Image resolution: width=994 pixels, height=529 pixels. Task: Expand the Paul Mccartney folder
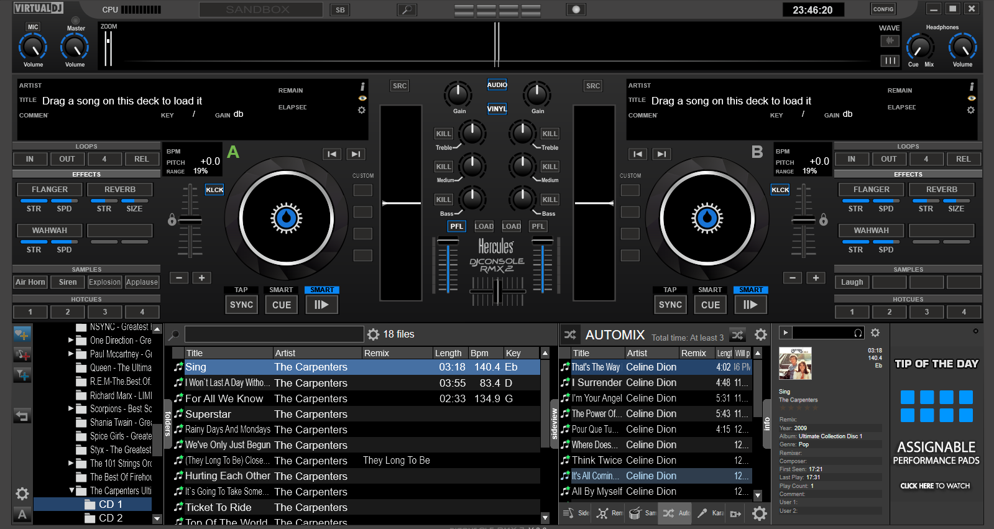[71, 354]
